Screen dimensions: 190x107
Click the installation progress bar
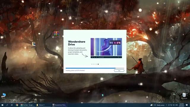point(95,68)
